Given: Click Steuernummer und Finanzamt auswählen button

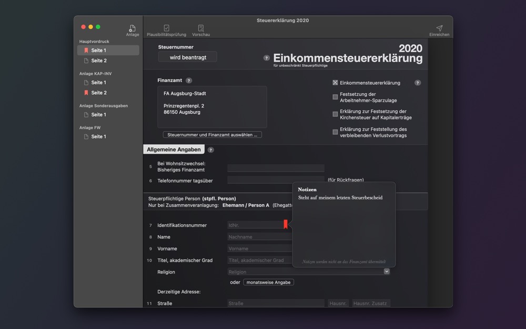Looking at the screenshot, I should pyautogui.click(x=213, y=135).
